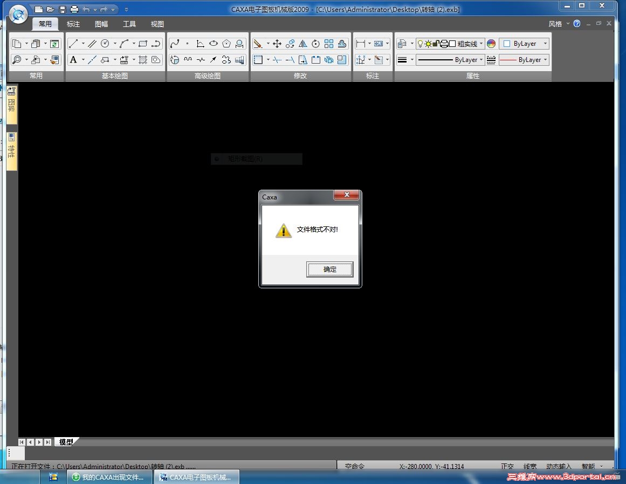Screen dimensions: 626x484
Task: Expand the Line tool dropdown arrow
Action: pyautogui.click(x=83, y=44)
